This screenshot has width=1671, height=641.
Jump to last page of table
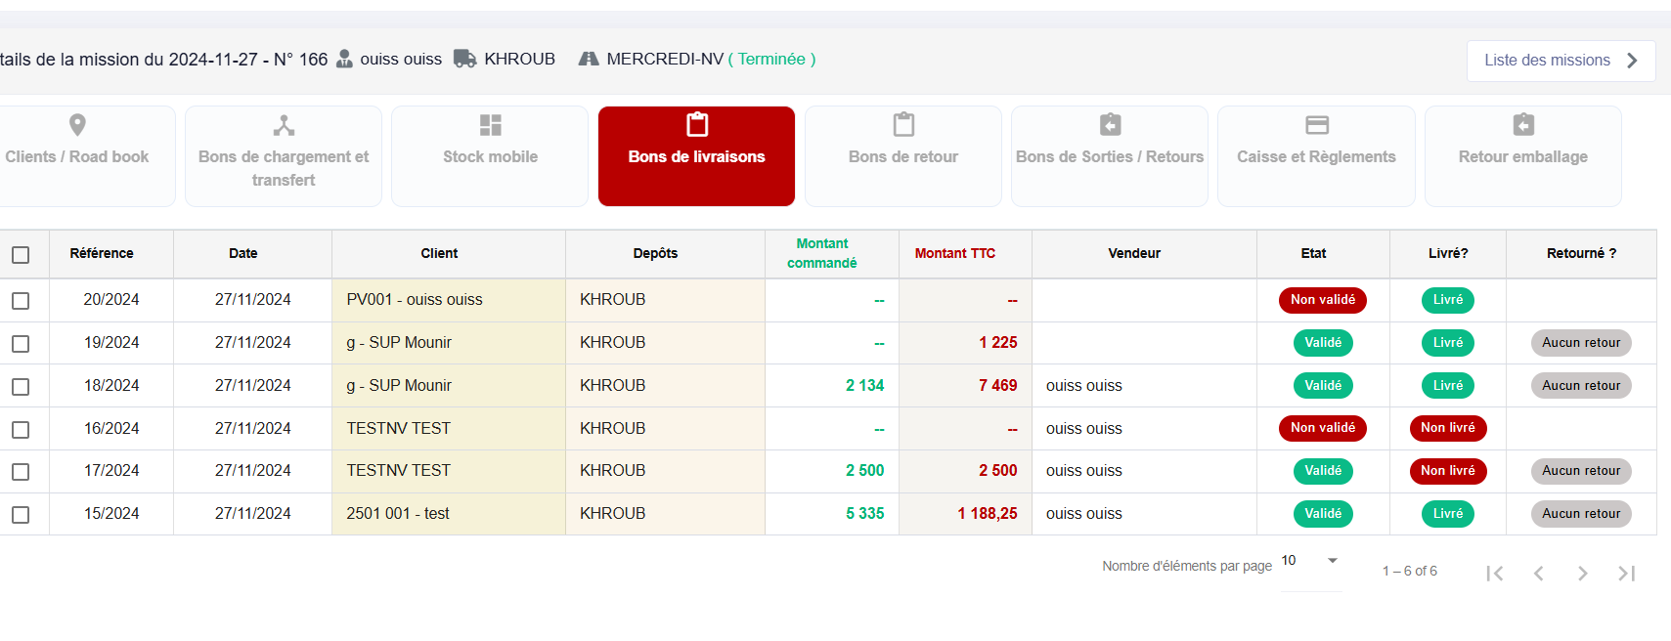tap(1626, 574)
